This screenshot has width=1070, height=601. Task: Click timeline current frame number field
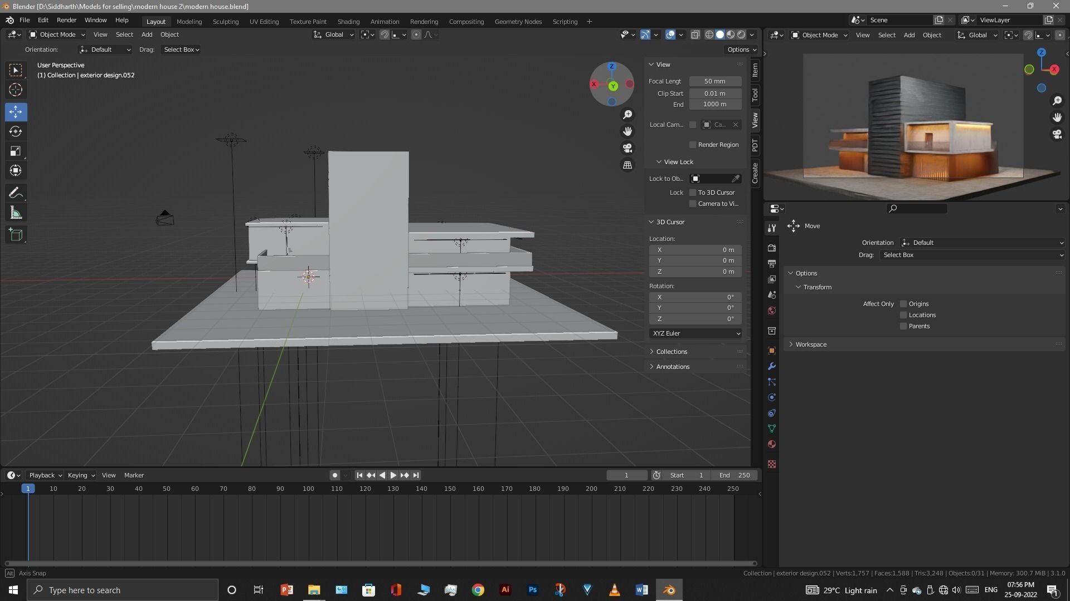point(627,475)
